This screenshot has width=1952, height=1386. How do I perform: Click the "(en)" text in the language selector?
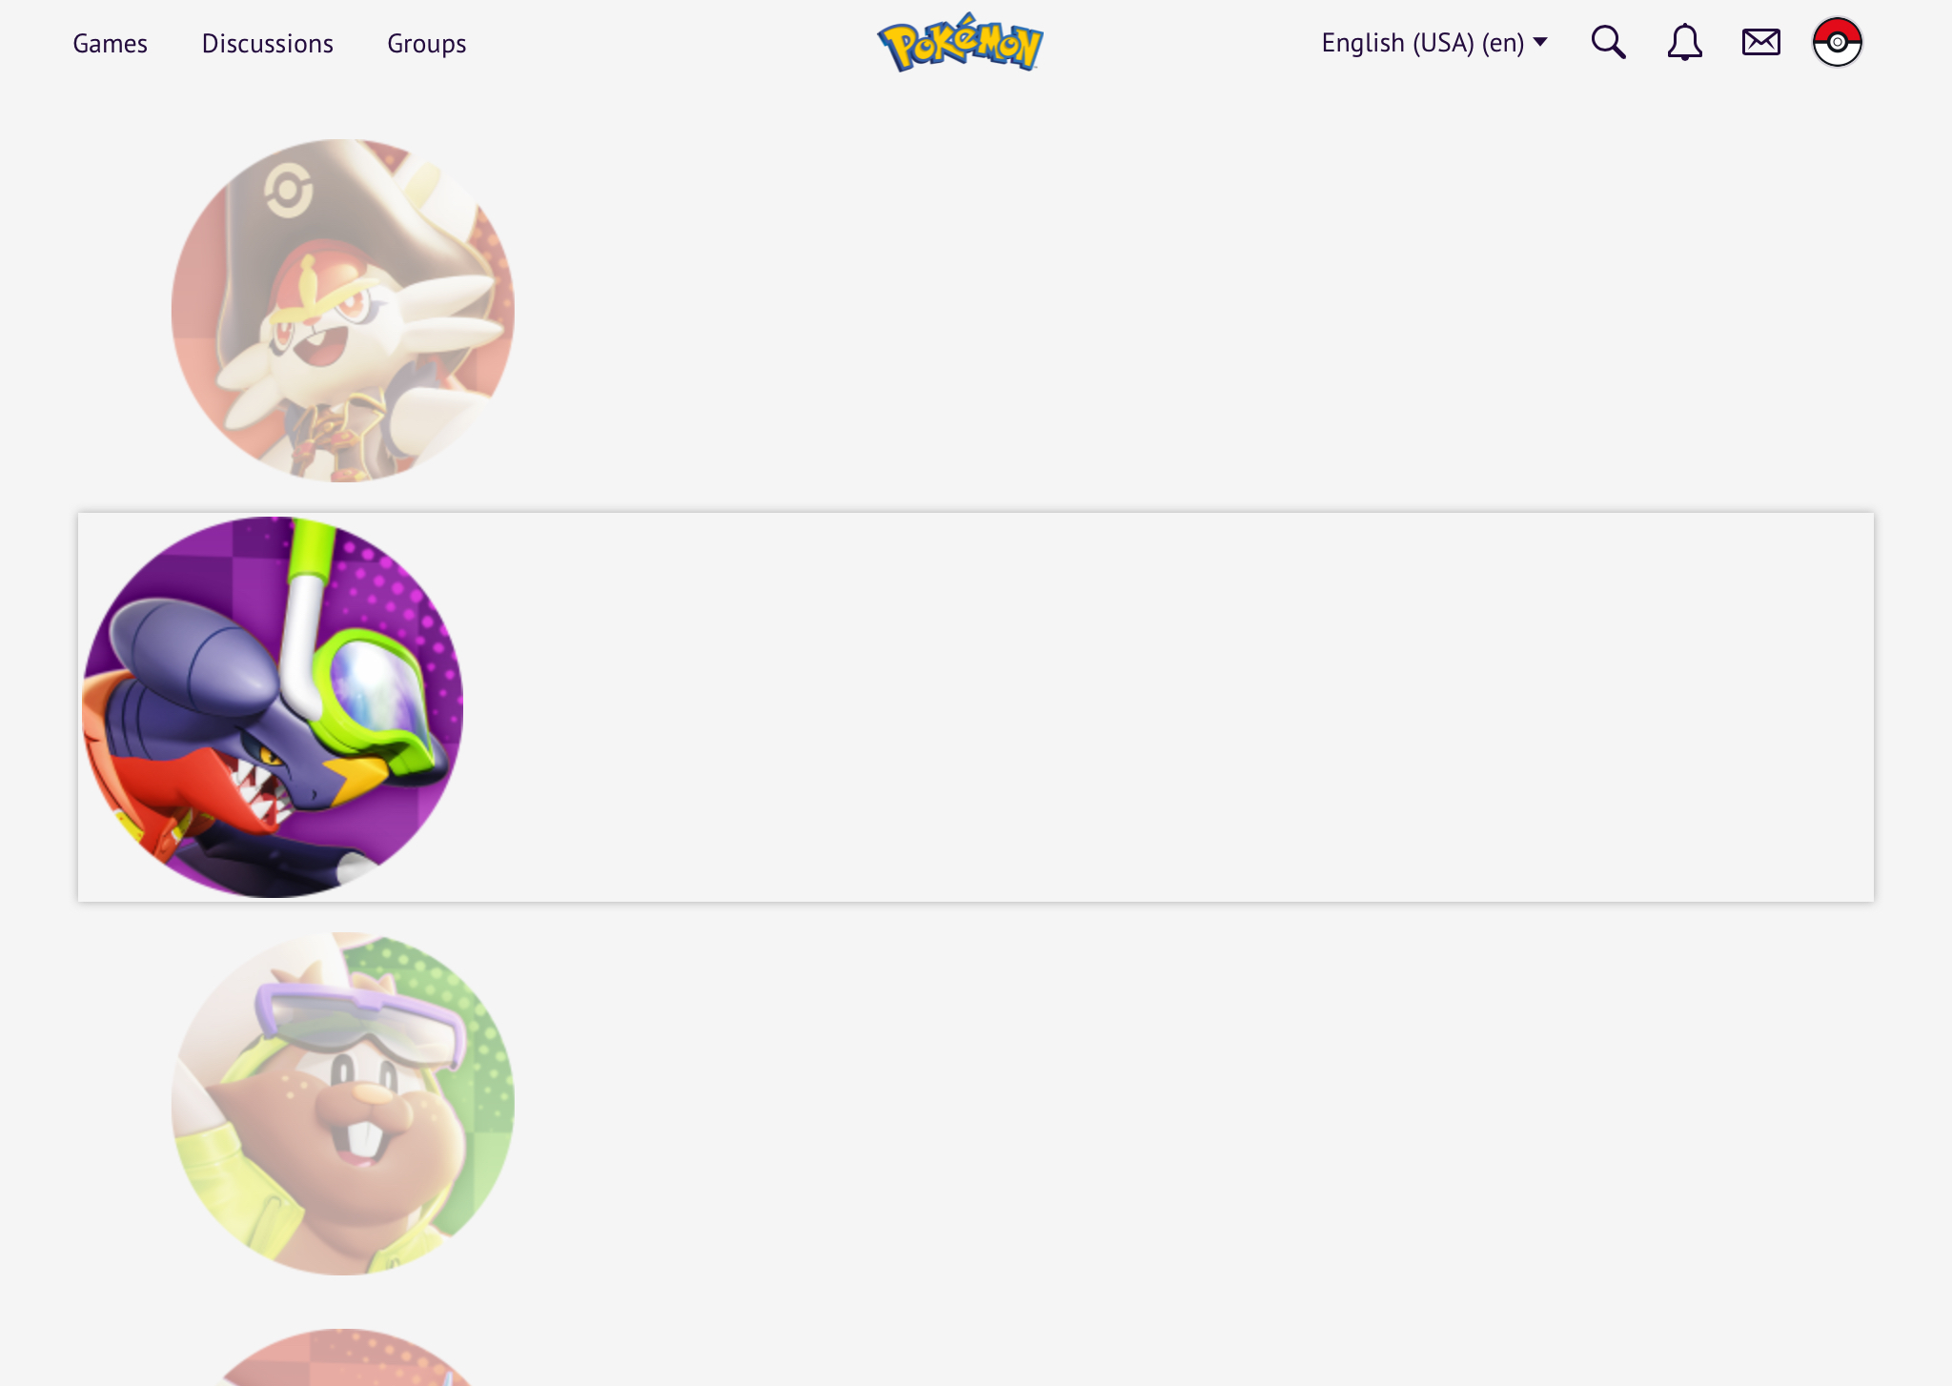tap(1503, 43)
